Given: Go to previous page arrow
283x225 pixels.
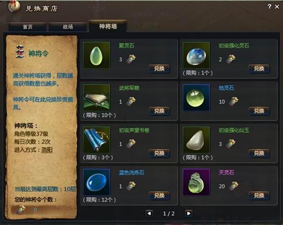Looking at the screenshot, I should point(149,213).
